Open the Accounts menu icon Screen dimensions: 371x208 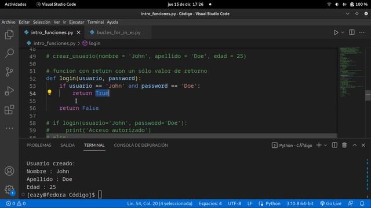(x=9, y=171)
